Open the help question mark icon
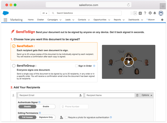Image resolution: width=167 pixels, height=123 pixels. 145,13
